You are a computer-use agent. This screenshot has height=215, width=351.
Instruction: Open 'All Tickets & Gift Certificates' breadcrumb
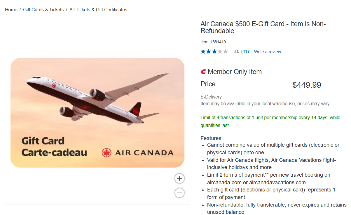point(98,10)
